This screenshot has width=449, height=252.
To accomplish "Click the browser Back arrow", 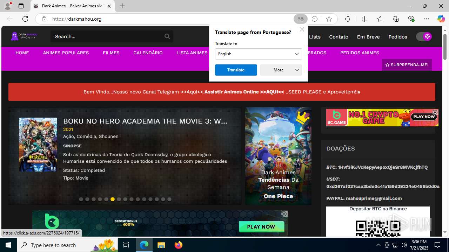I will click(10, 19).
